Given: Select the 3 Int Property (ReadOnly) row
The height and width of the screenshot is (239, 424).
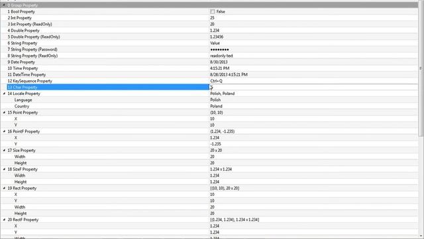Looking at the screenshot, I should click(209, 24).
